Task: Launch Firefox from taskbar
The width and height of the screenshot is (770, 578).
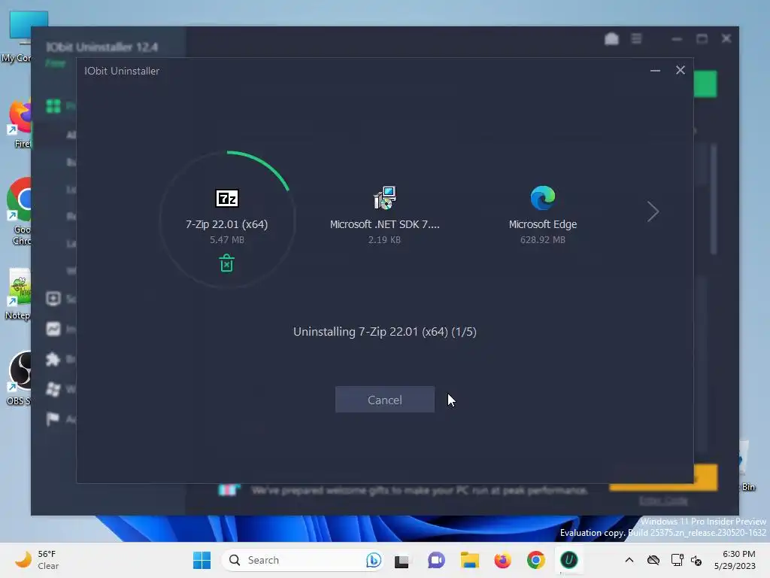Action: tap(502, 560)
